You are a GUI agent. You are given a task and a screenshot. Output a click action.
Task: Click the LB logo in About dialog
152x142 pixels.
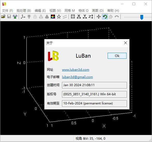[53, 56]
